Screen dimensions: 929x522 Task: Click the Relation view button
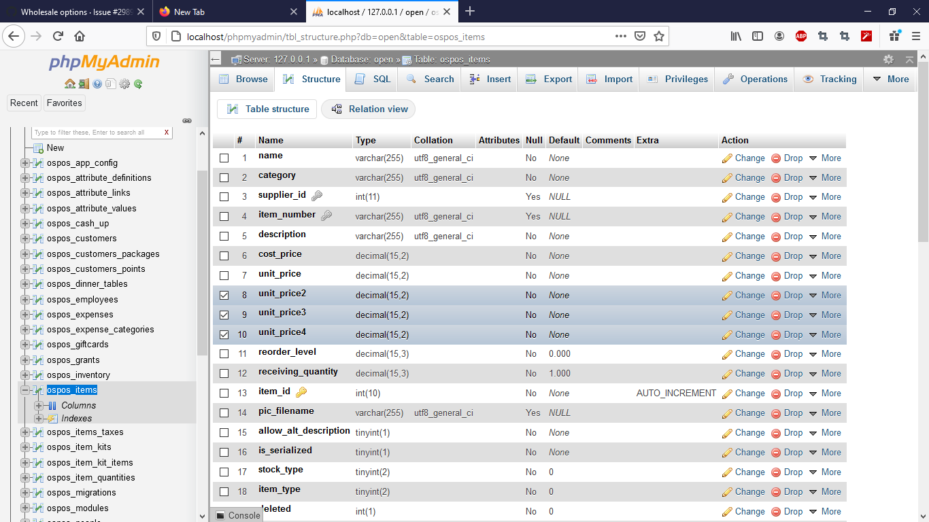click(x=368, y=109)
